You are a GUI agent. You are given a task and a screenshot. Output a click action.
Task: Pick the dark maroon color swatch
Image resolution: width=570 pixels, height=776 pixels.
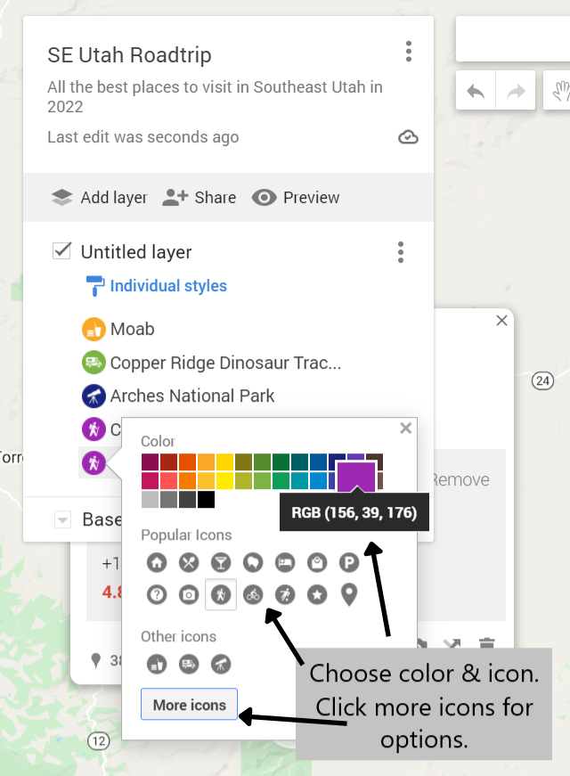coord(150,462)
